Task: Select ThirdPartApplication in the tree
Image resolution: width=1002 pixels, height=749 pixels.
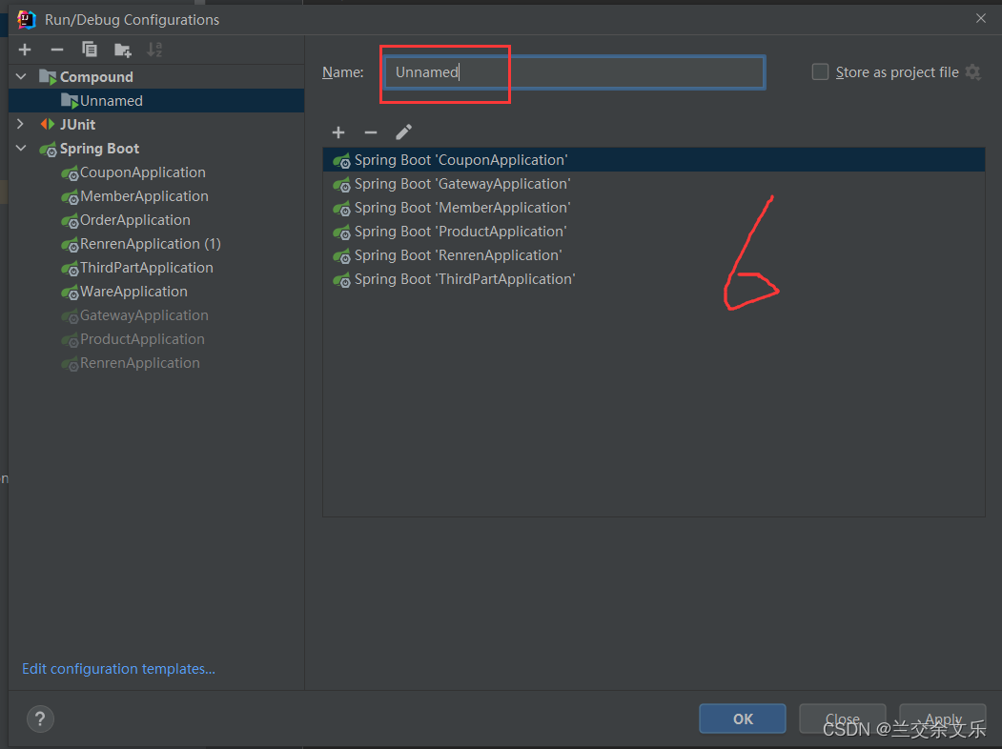Action: [x=146, y=268]
